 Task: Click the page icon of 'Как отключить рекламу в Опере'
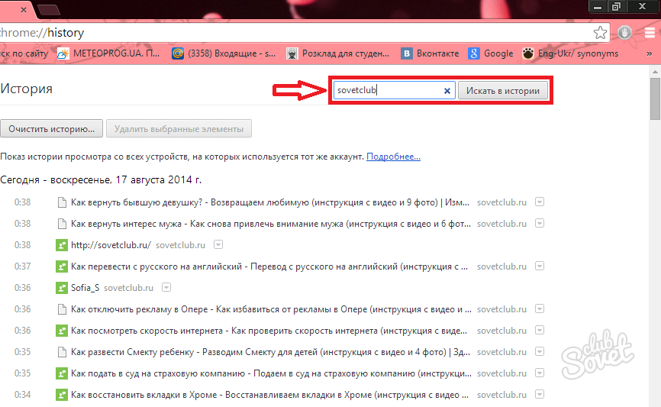(62, 309)
